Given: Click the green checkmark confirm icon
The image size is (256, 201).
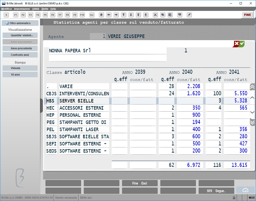Looking at the screenshot, I should [x=242, y=44].
